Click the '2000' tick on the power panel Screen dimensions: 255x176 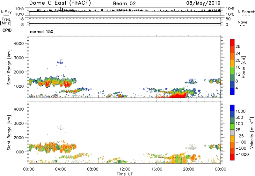[18, 72]
